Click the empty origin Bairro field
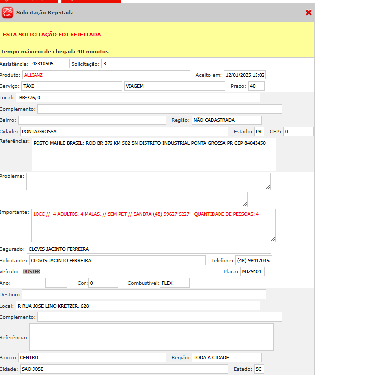This screenshot has height=385, width=366. [92, 120]
